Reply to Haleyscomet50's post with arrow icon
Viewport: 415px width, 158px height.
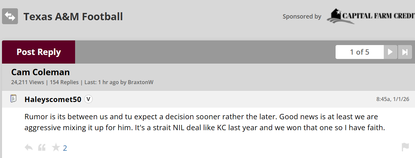[x=29, y=147]
